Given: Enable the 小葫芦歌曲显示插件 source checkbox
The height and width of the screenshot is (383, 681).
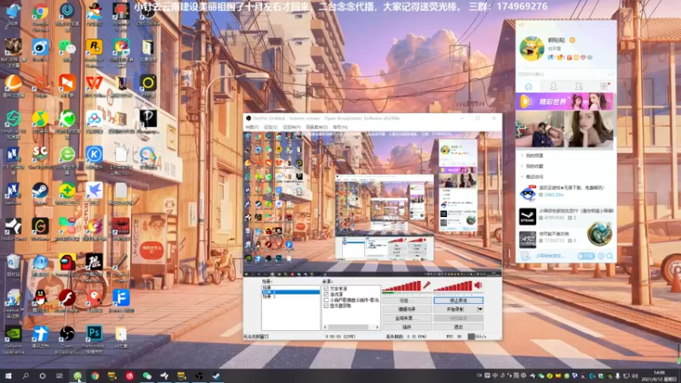Looking at the screenshot, I should tap(326, 300).
